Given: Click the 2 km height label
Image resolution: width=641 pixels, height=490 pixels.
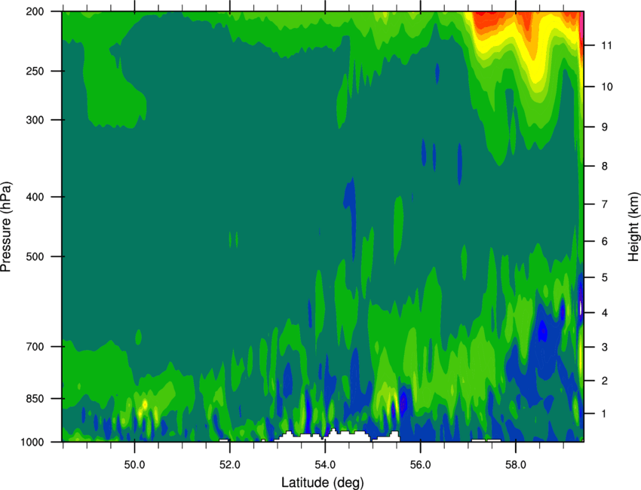Looking at the screenshot, I should [604, 381].
